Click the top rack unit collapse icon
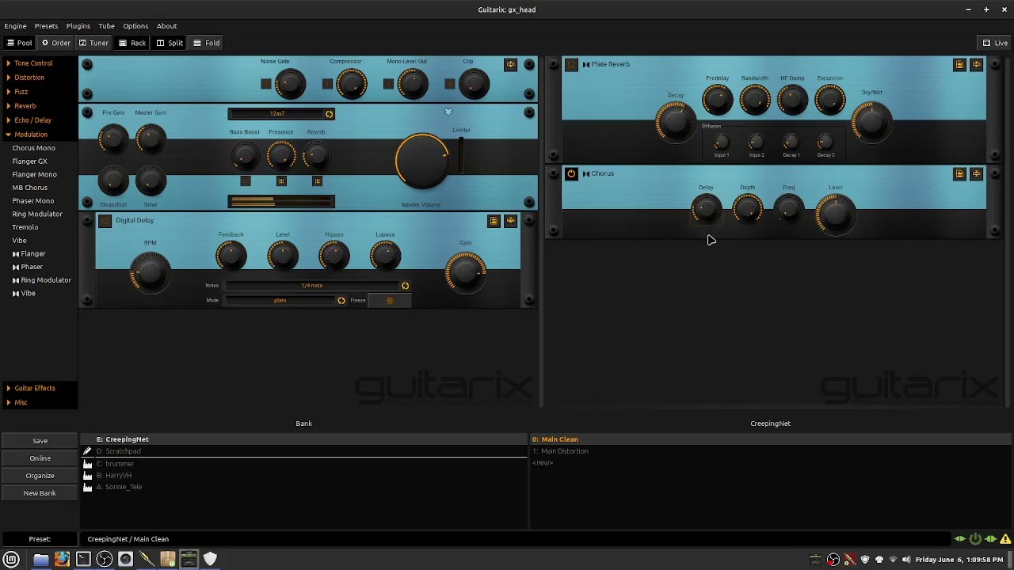This screenshot has height=570, width=1014. click(510, 64)
